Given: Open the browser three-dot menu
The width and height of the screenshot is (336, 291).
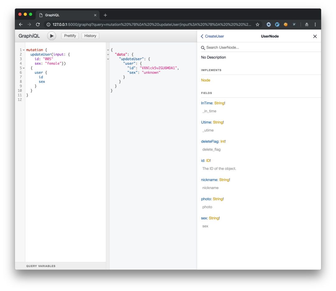Looking at the screenshot, I should [315, 25].
